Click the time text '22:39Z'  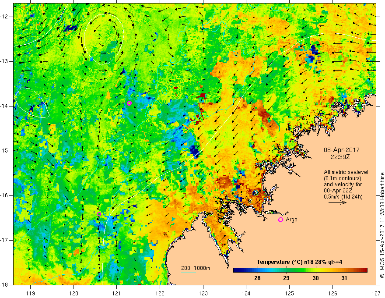click(x=340, y=157)
